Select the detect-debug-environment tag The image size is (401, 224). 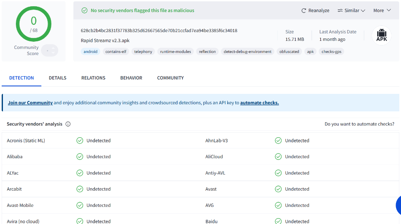click(x=248, y=52)
